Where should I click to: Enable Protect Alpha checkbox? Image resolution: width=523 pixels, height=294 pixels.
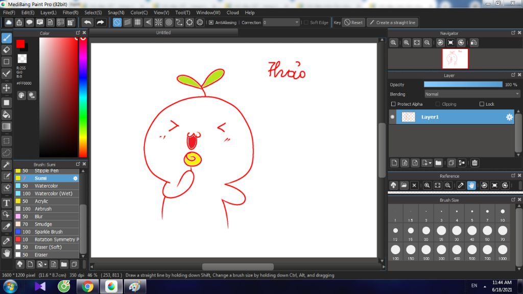click(x=393, y=104)
